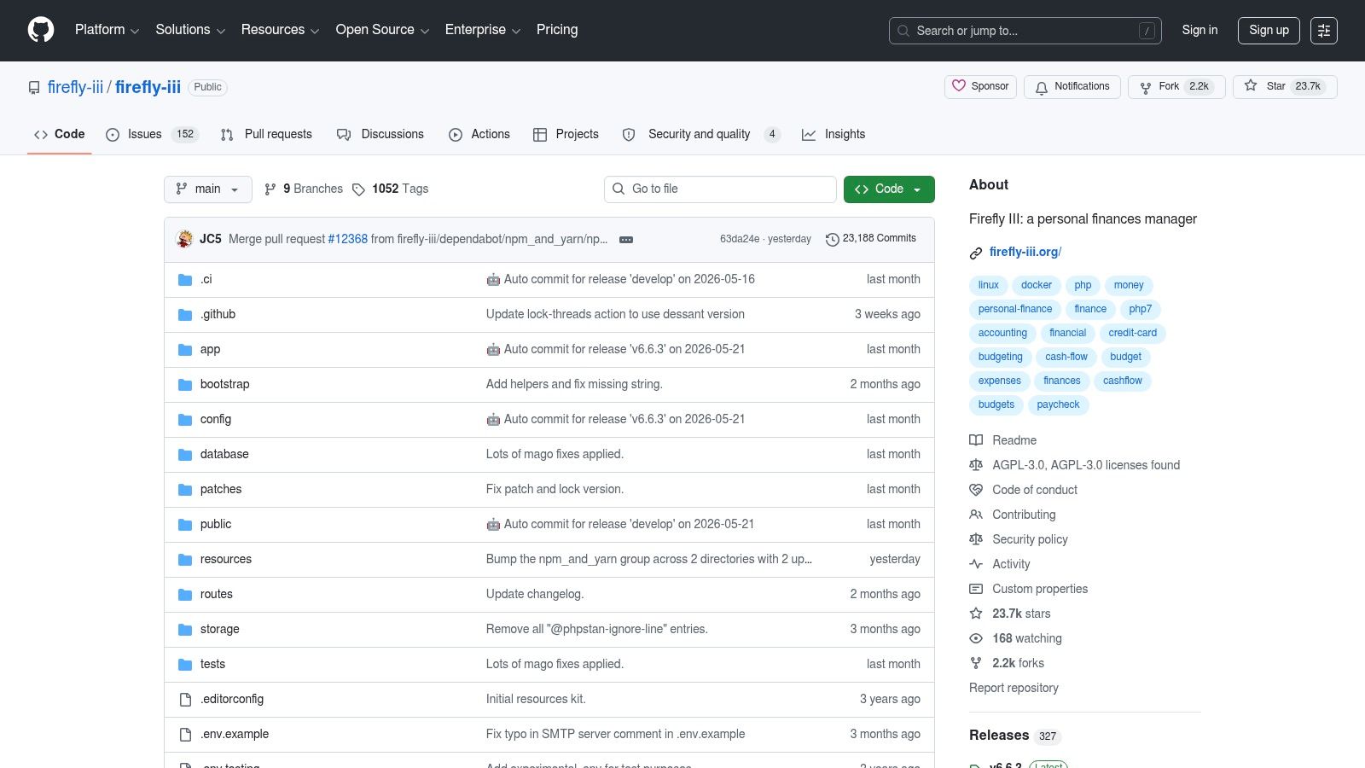Click the .editorconfig file icon
Viewport: 1365px width, 768px height.
pos(185,700)
